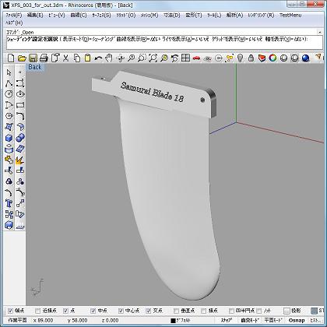Toggle the 交点 (Intersection) osnap checkbox

149,311
